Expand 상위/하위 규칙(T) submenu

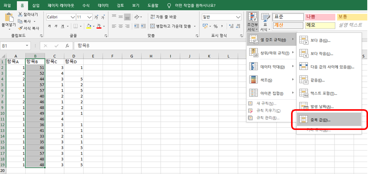pos(271,53)
